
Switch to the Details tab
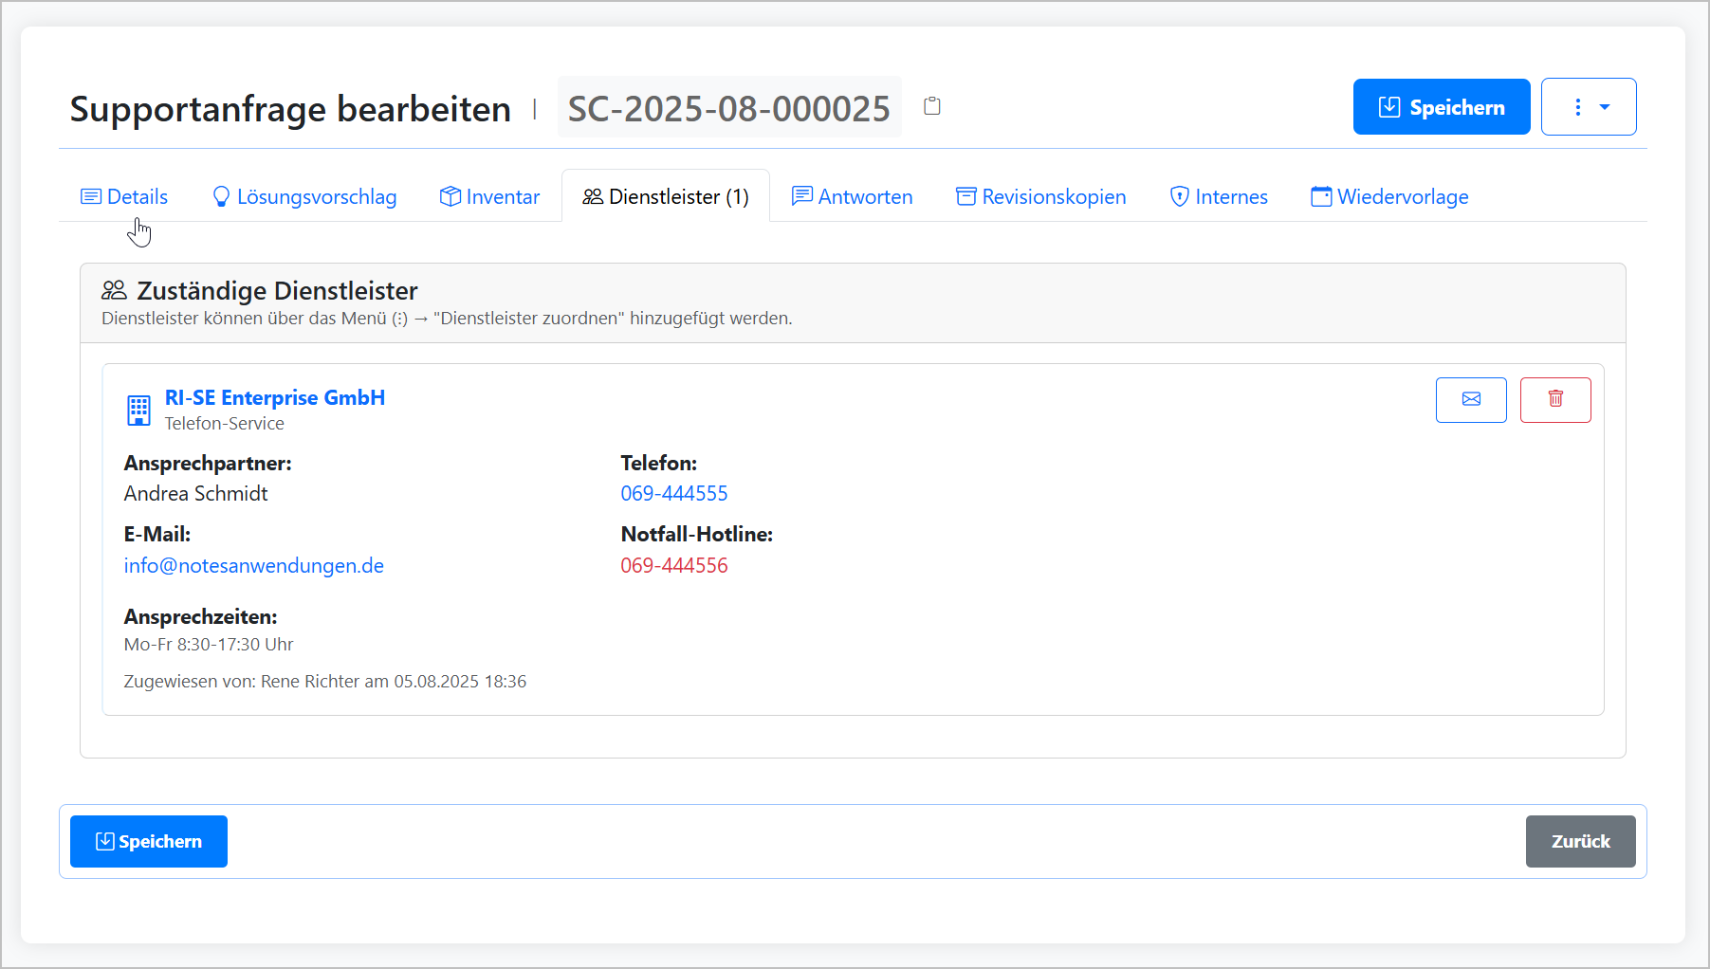pyautogui.click(x=124, y=196)
